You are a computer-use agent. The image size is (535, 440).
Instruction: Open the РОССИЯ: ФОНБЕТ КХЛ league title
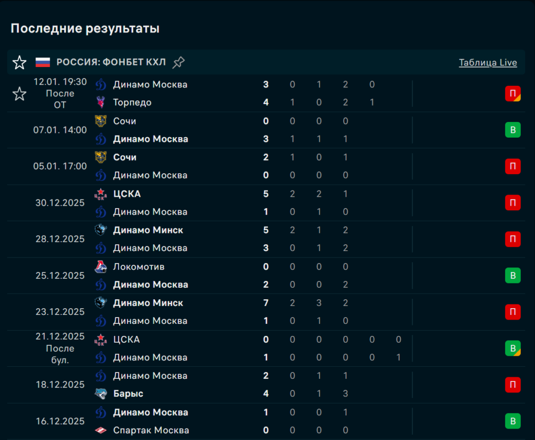click(x=111, y=63)
